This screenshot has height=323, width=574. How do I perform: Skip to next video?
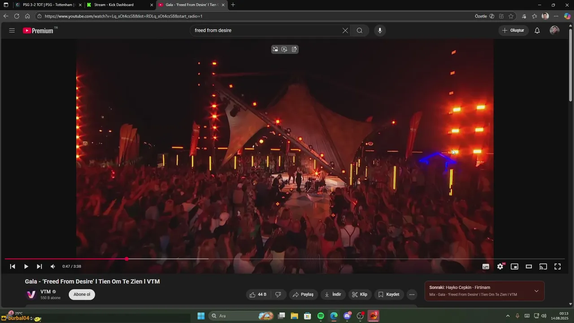pyautogui.click(x=39, y=266)
